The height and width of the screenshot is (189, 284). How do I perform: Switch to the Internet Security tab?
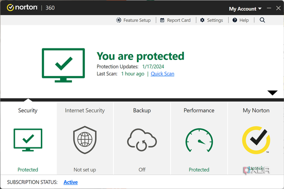coord(85,110)
